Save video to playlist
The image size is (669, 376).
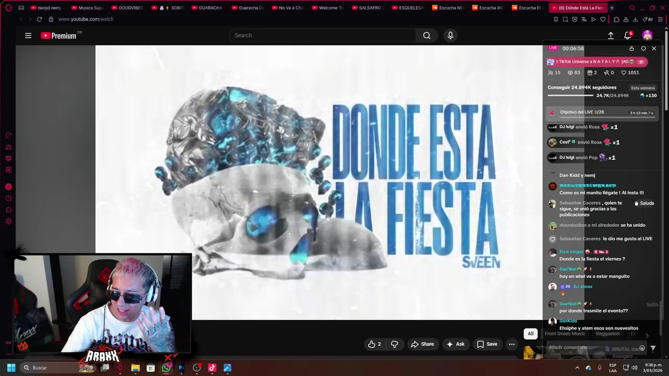click(x=487, y=344)
